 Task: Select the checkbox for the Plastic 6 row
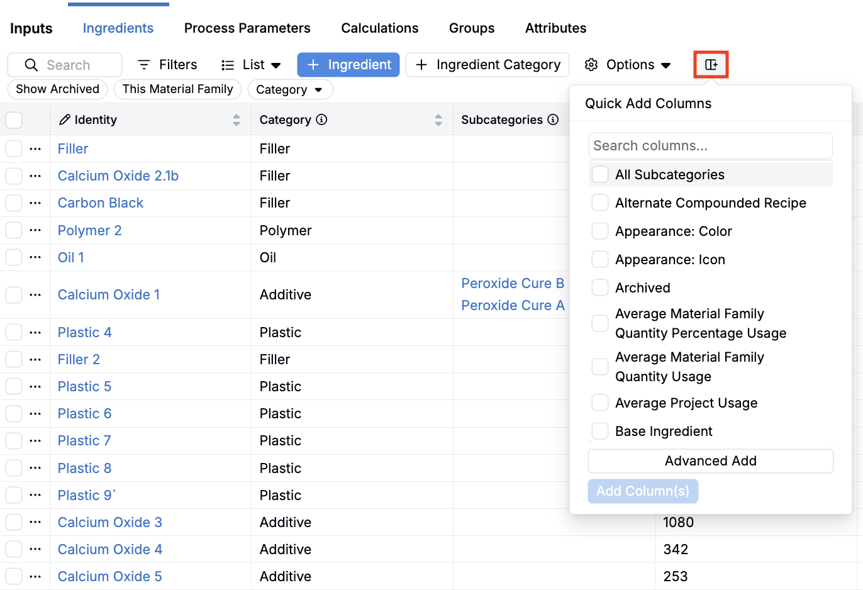(x=14, y=413)
